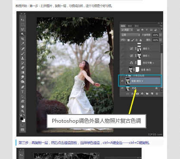Select the Clone Stamp tool
Viewport: 180px width, 159px height.
pyautogui.click(x=22, y=58)
